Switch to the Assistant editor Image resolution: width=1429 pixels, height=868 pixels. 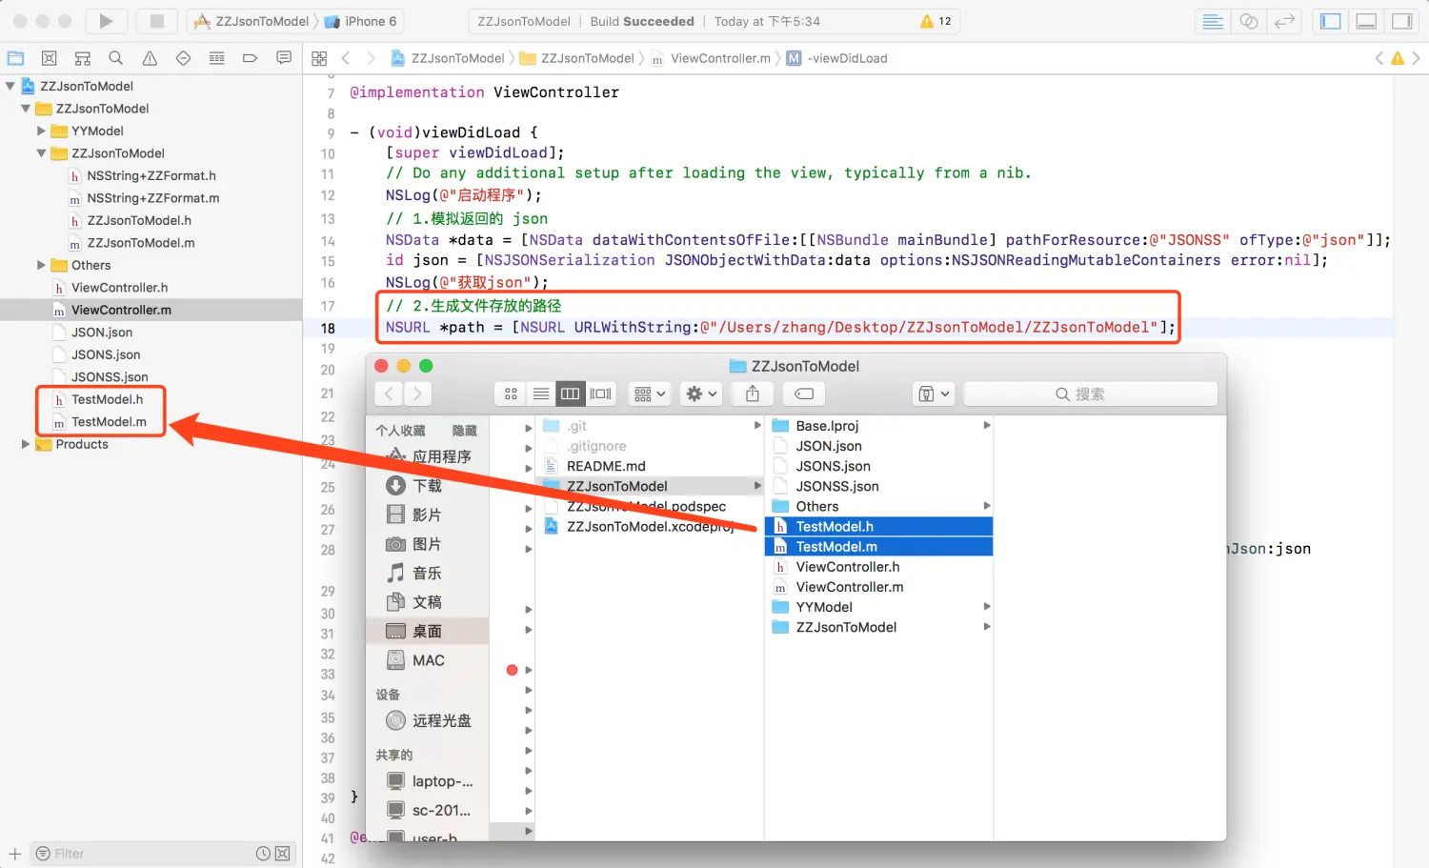point(1249,21)
